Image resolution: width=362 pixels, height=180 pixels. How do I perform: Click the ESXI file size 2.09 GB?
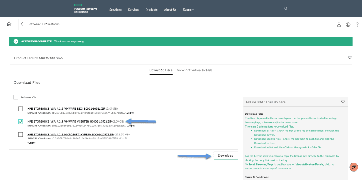[112, 108]
